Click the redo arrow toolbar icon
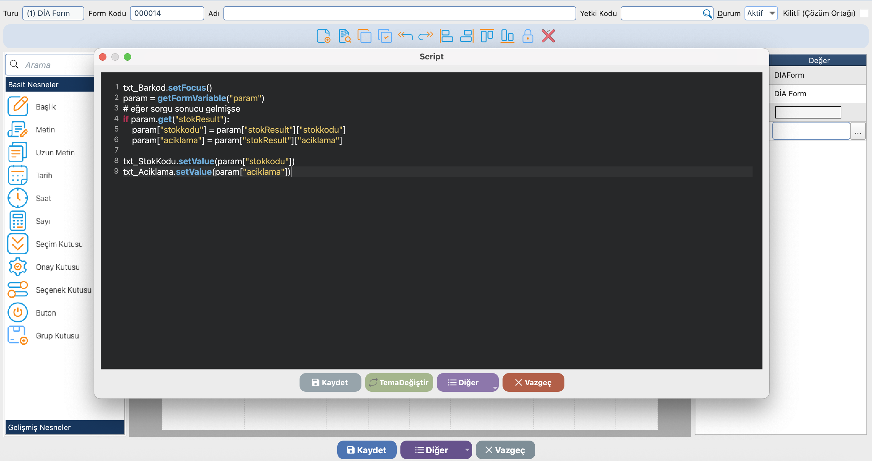The image size is (872, 461). (425, 36)
